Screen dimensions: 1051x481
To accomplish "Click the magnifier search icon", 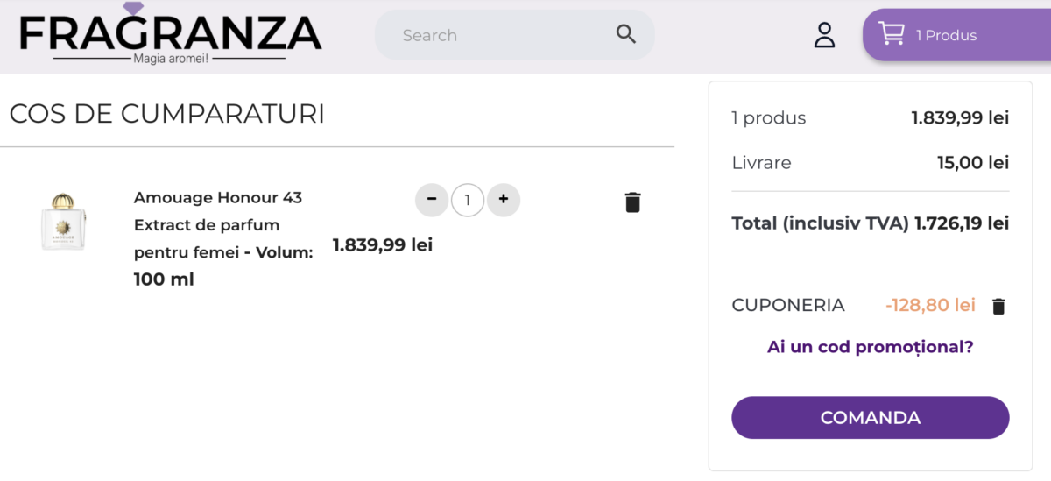I will [x=625, y=34].
